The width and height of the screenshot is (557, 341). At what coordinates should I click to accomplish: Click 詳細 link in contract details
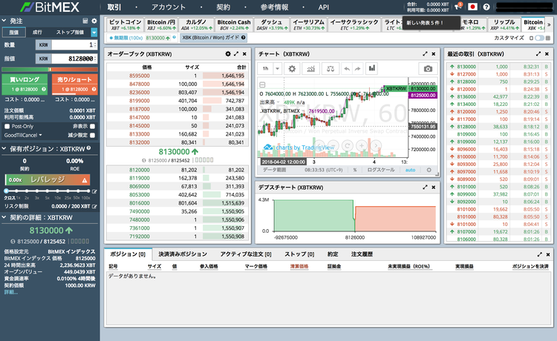(x=10, y=292)
